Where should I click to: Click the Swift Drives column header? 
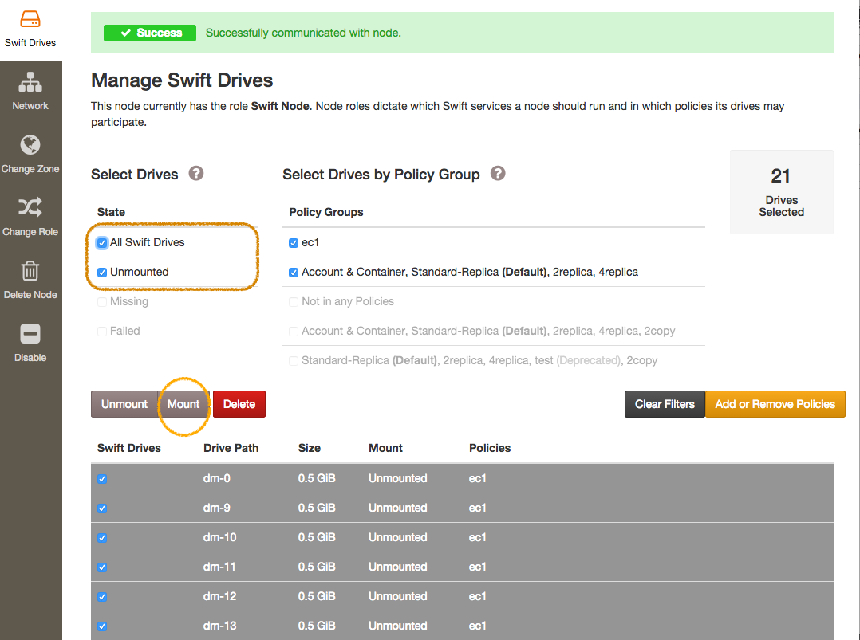coord(129,448)
